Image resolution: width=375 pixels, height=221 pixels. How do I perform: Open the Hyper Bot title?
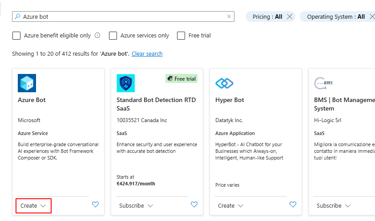coord(230,100)
